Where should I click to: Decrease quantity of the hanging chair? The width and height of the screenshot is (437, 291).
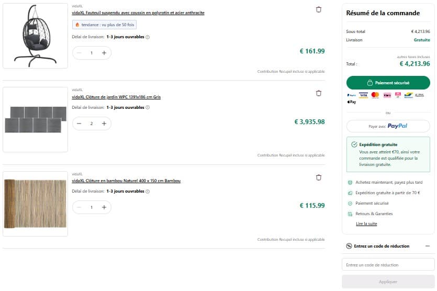point(79,53)
